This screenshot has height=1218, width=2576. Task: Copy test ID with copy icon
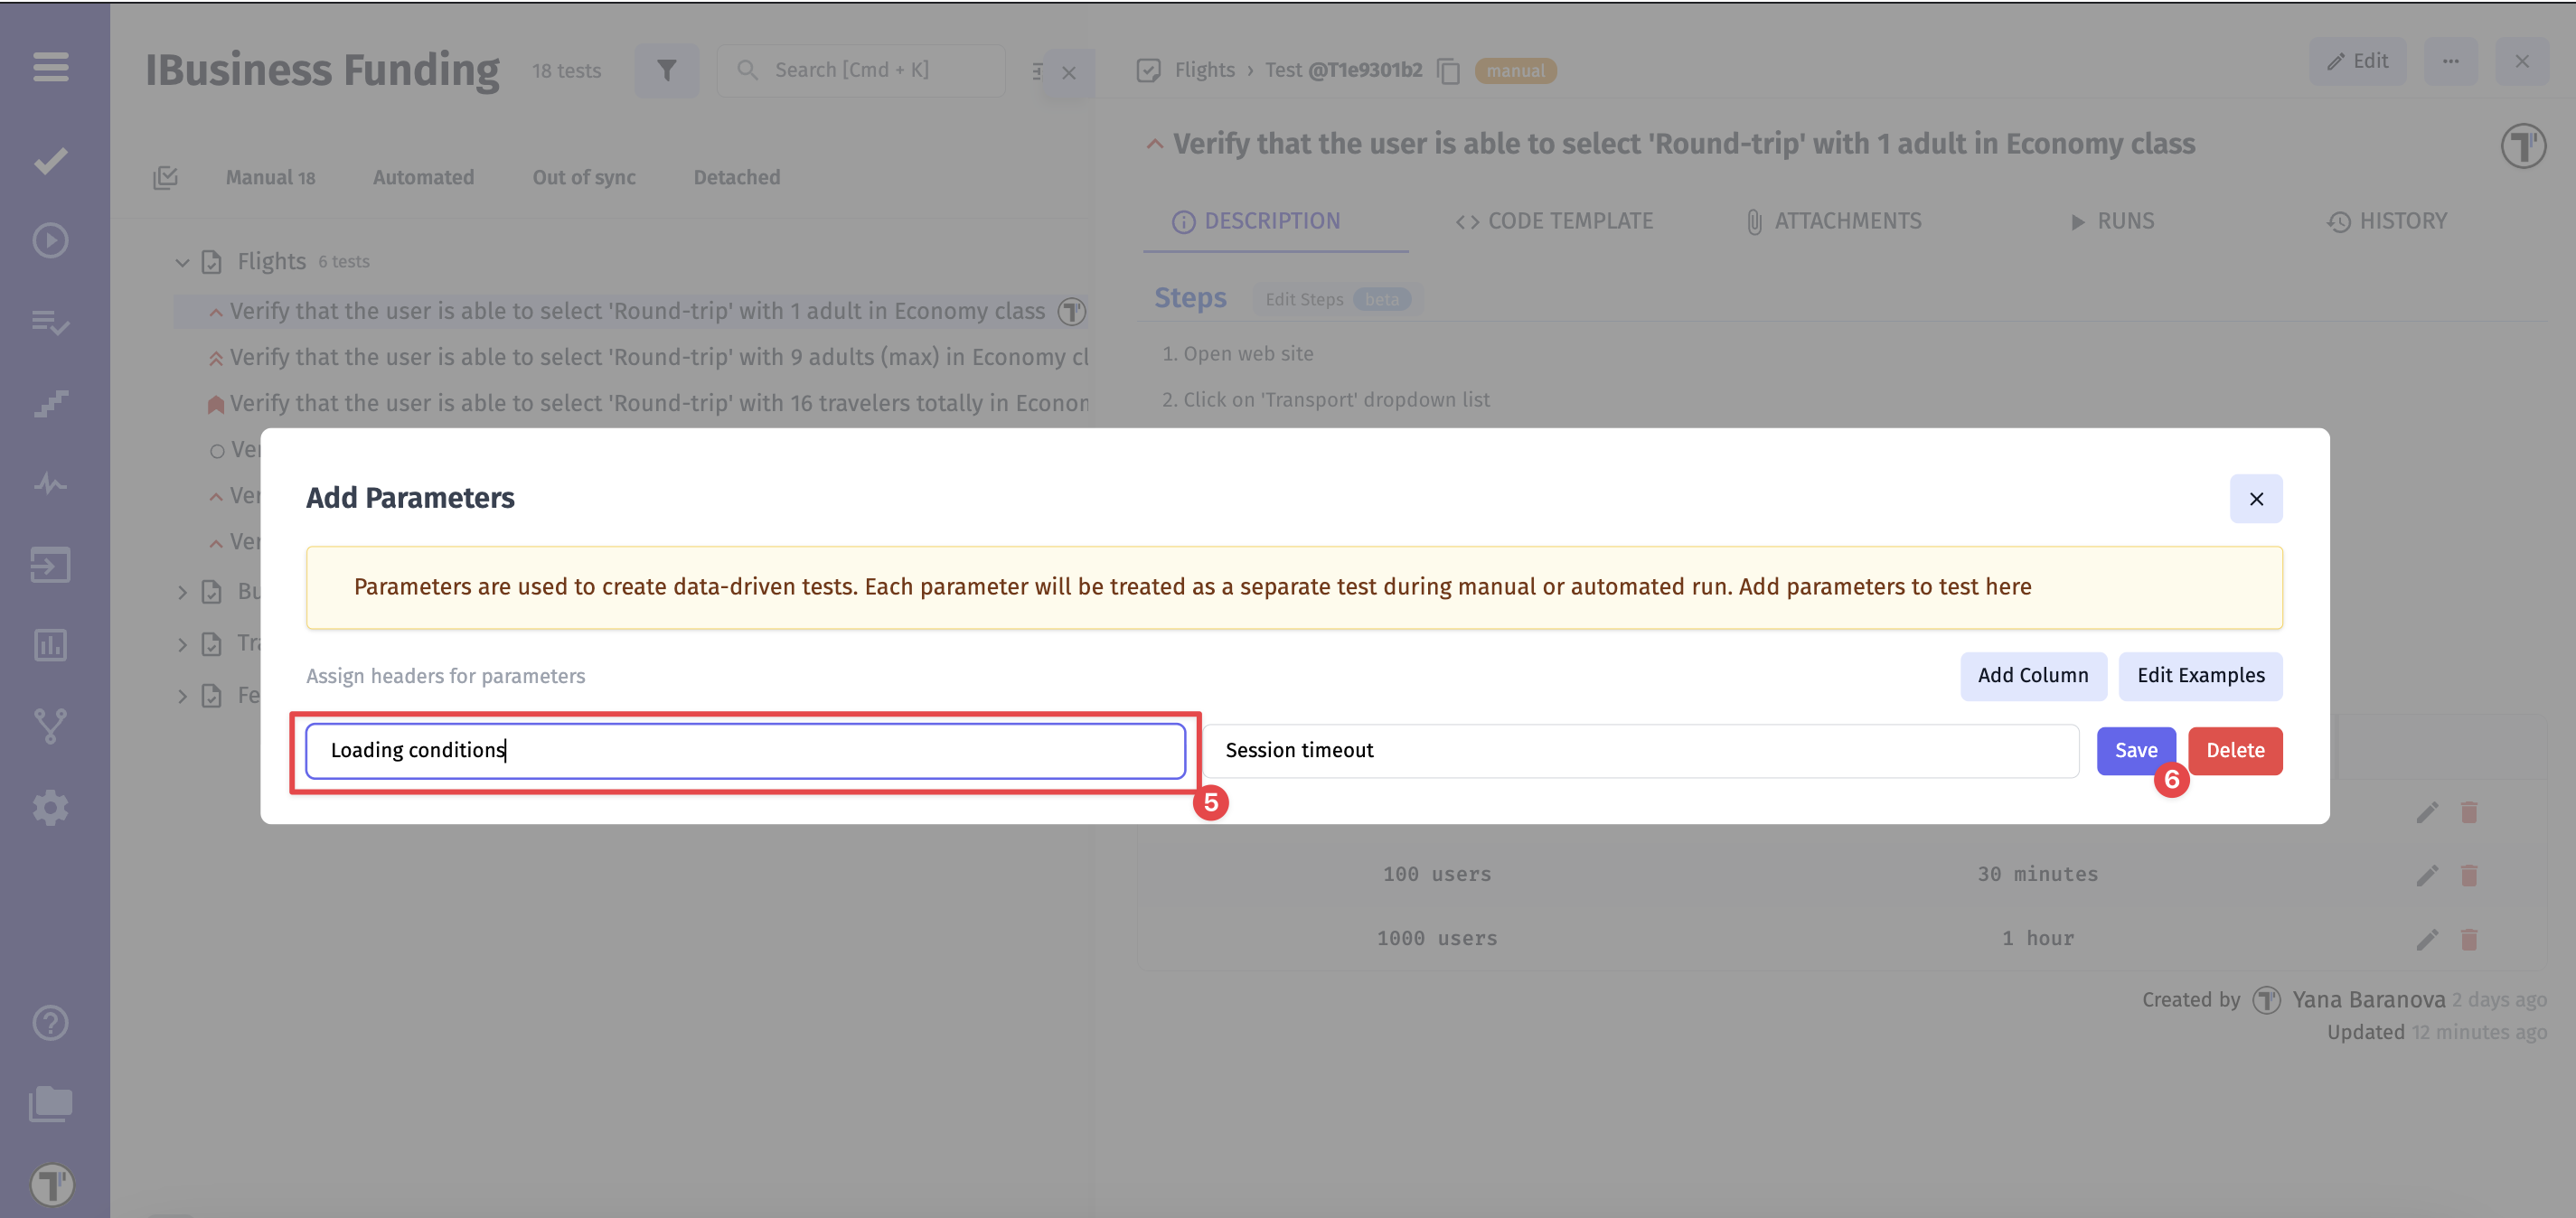tap(1448, 71)
